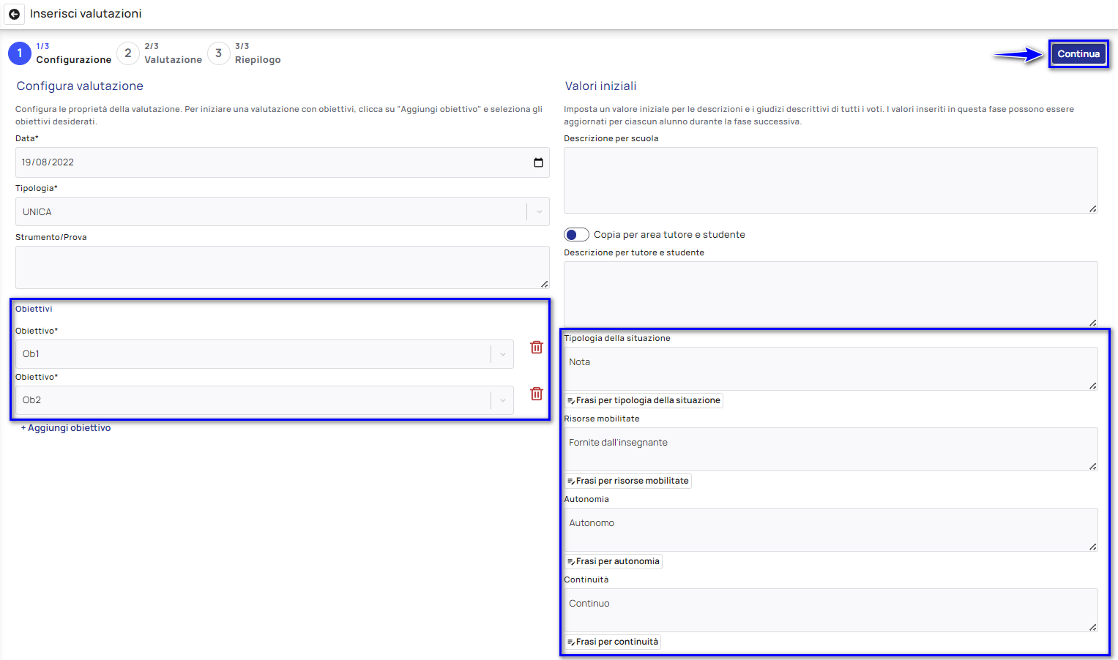Delete the Ob2 objective with trash icon
The height and width of the screenshot is (660, 1118).
[537, 394]
